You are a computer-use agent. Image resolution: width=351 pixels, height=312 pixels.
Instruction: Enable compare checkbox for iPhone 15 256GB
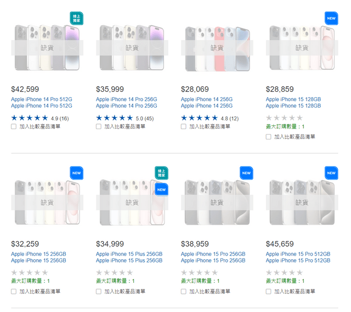pos(14,291)
